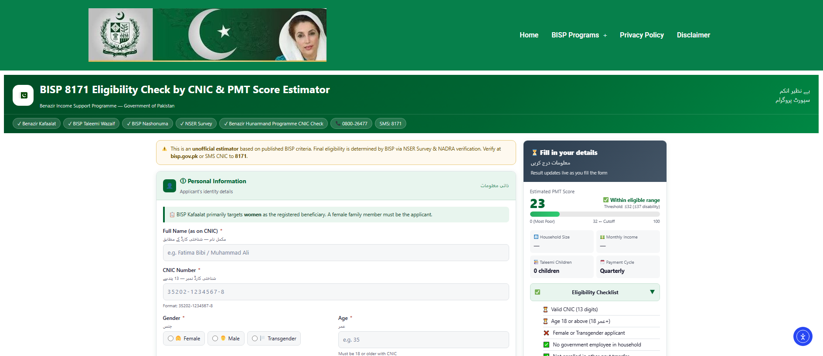Click the SMS: 8171 tag

tap(391, 124)
